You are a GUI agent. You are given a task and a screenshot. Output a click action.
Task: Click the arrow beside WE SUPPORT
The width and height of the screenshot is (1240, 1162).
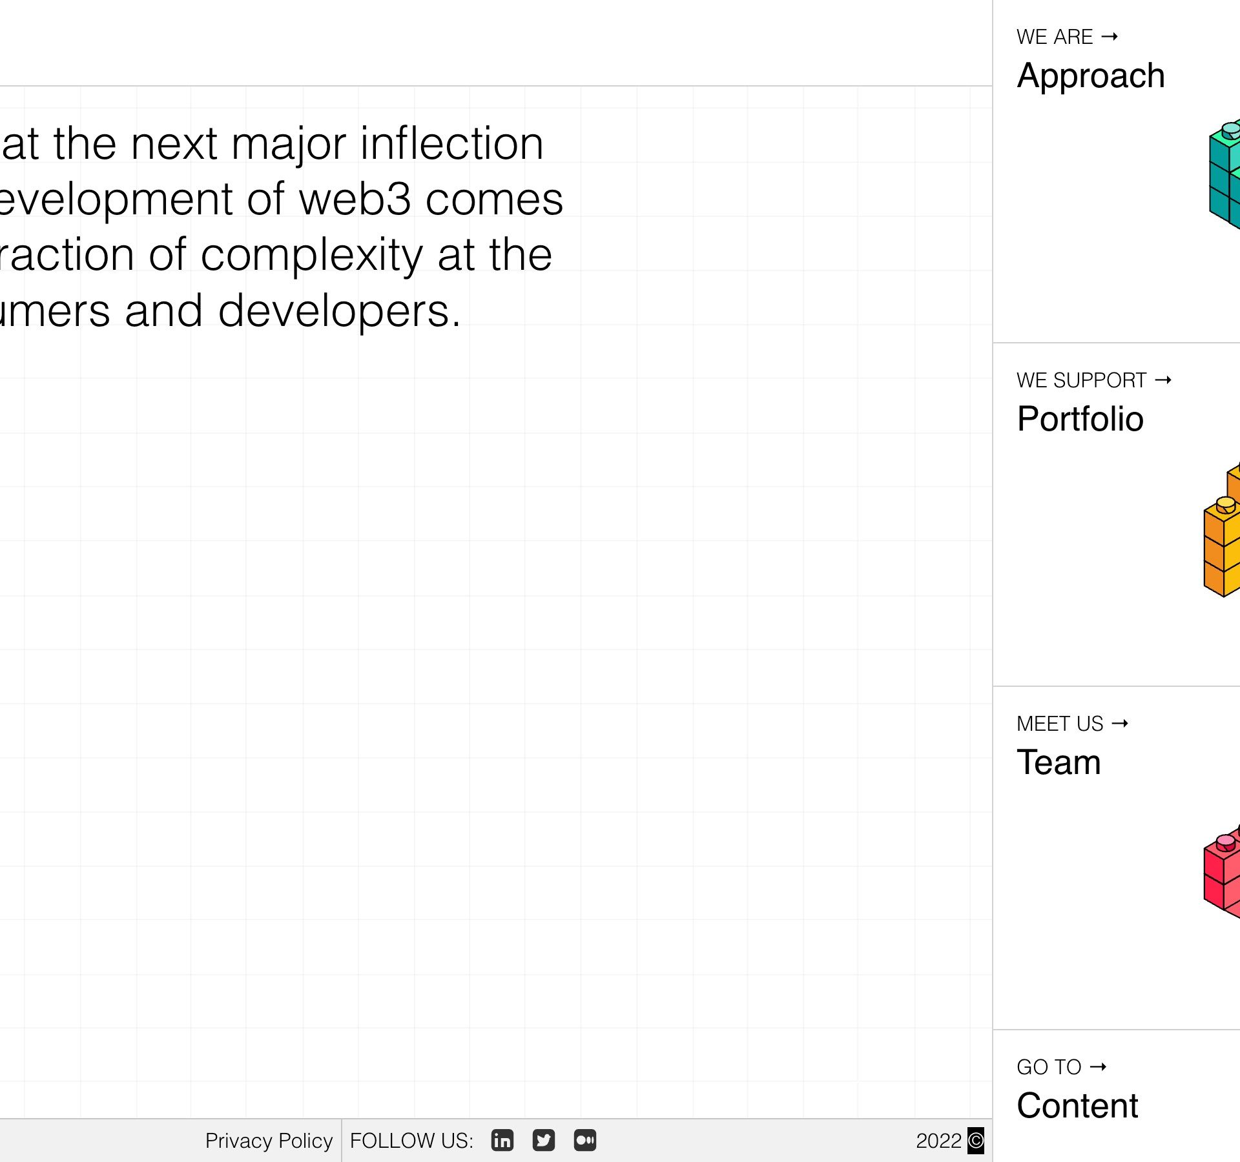coord(1163,380)
